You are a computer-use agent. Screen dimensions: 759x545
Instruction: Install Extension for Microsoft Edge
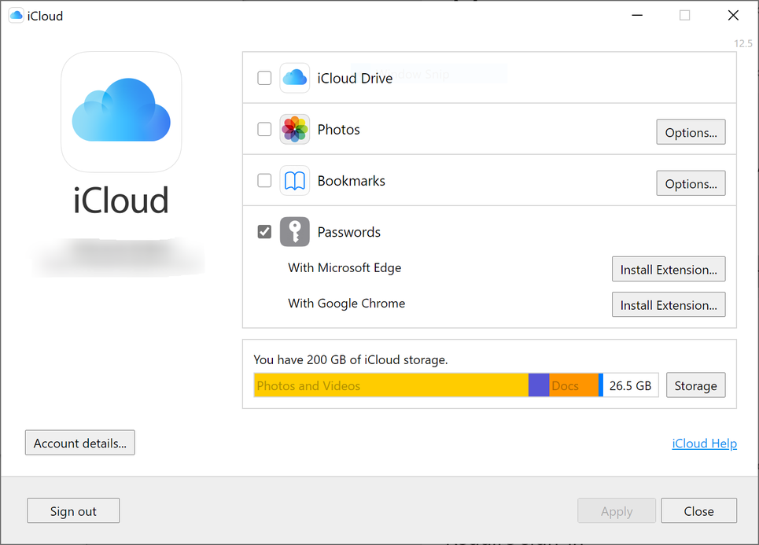[669, 269]
